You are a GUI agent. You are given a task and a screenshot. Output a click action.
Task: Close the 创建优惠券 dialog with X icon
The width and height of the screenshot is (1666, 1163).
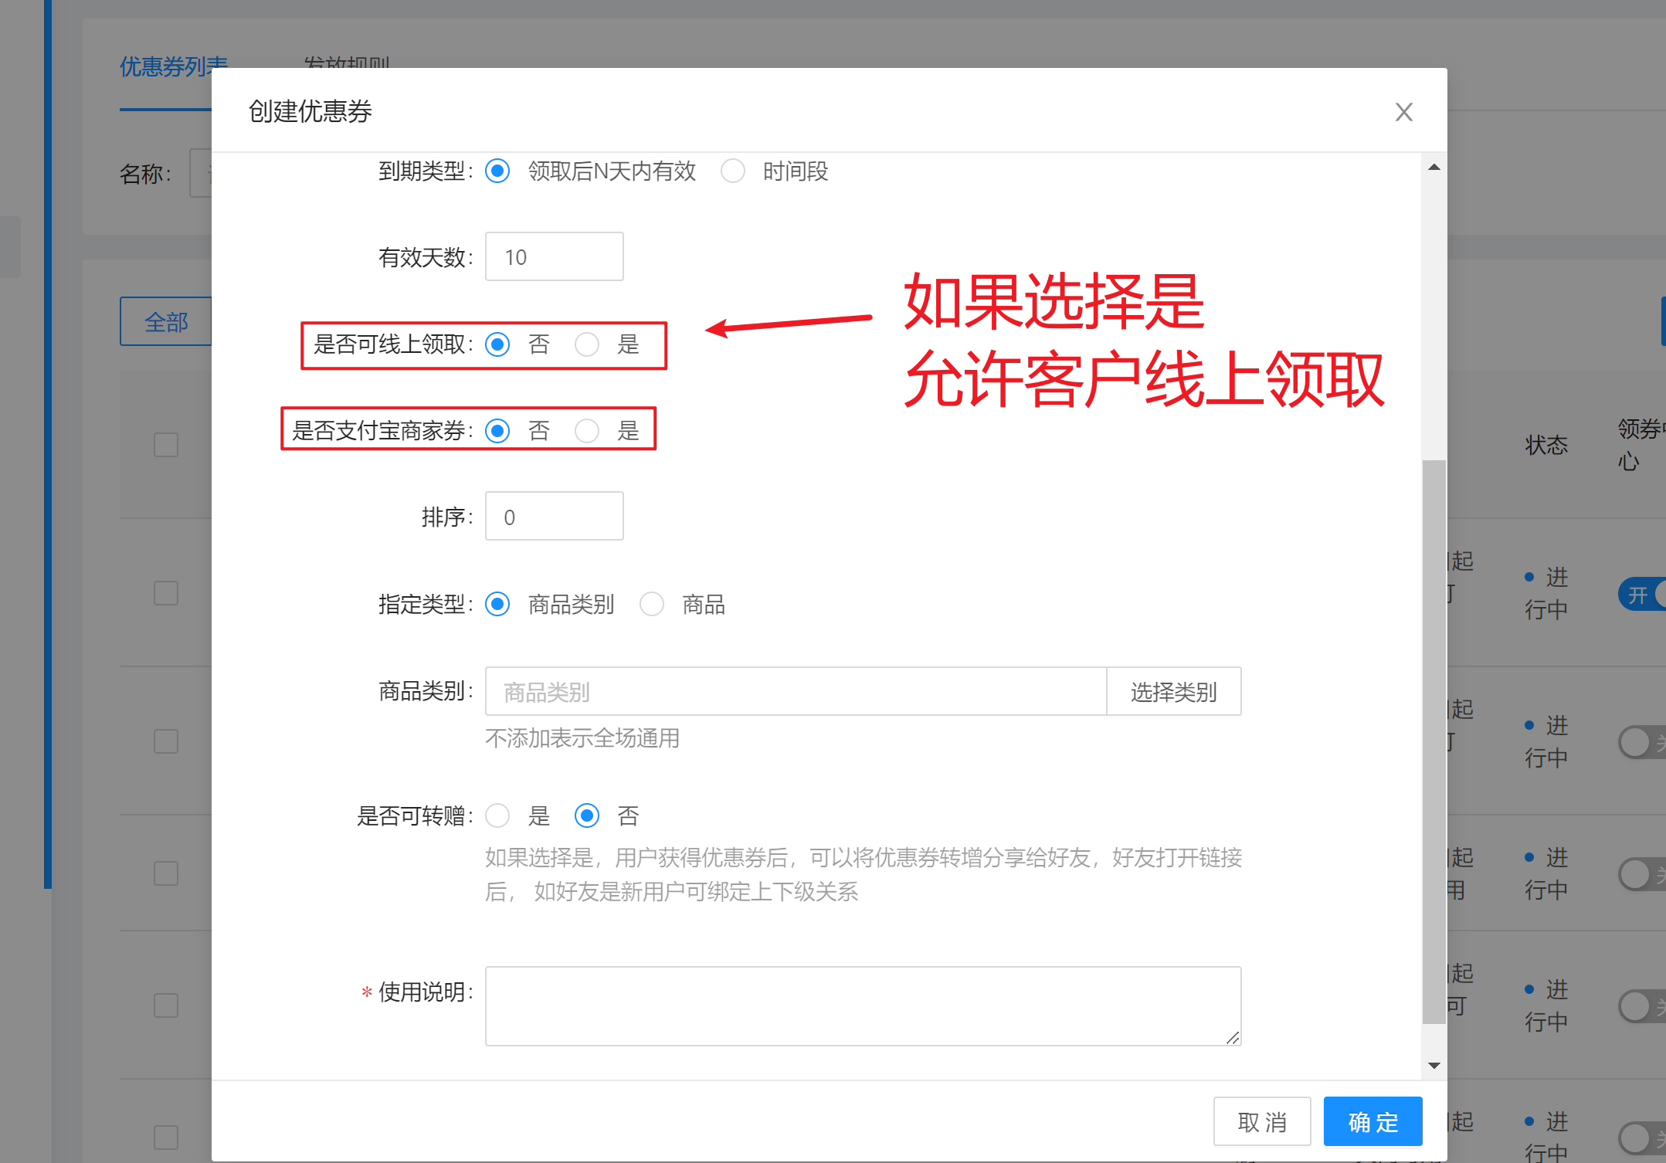tap(1403, 112)
